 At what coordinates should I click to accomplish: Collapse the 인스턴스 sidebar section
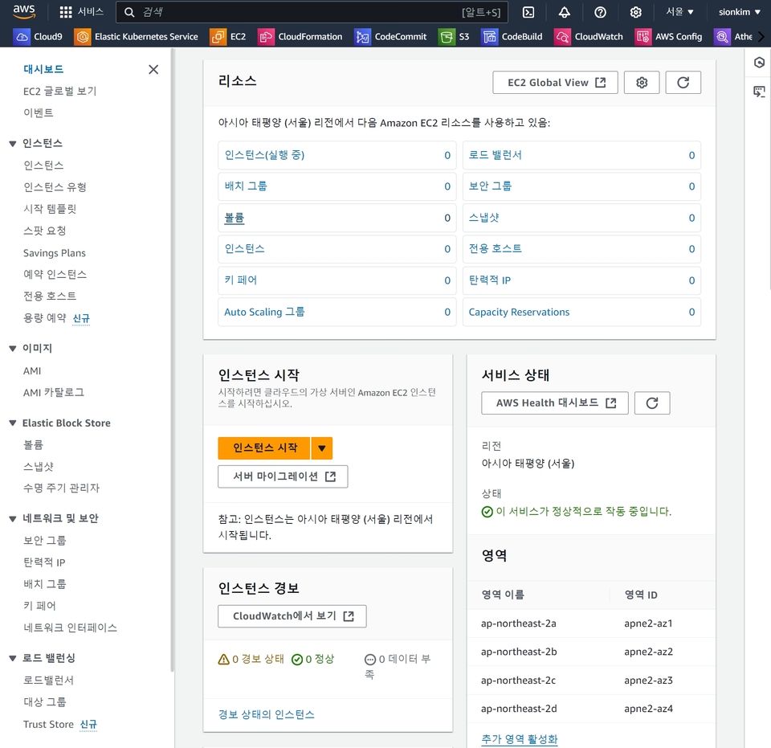coord(13,144)
